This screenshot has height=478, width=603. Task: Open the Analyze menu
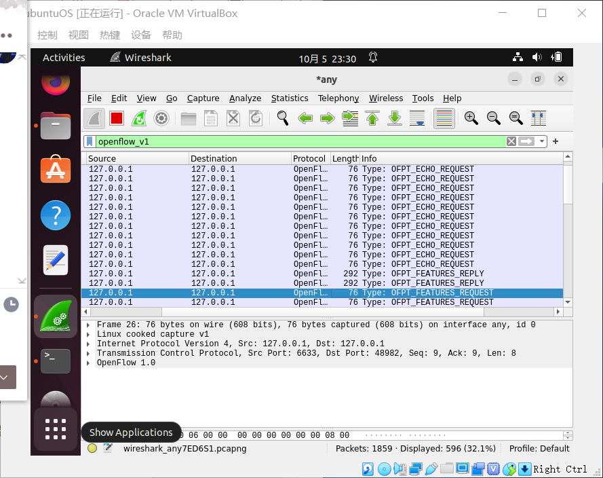(245, 98)
